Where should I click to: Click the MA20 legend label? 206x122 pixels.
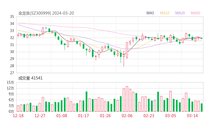(180, 13)
